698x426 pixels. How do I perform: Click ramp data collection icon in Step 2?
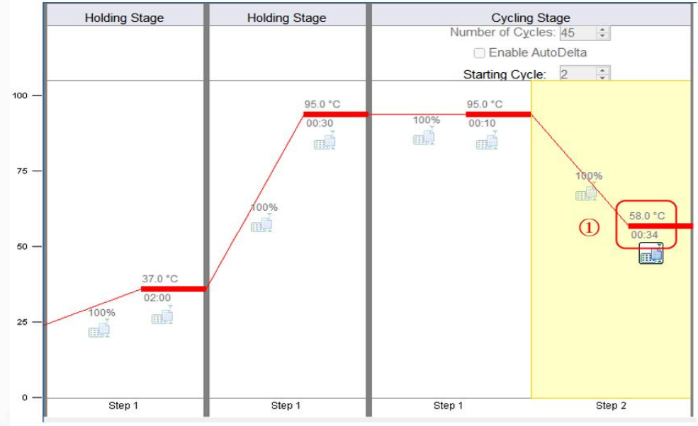(586, 192)
